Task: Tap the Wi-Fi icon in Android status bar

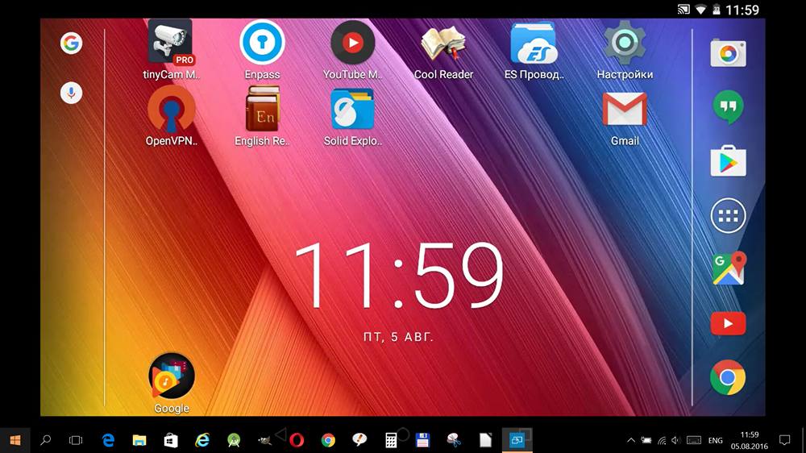Action: 700,9
